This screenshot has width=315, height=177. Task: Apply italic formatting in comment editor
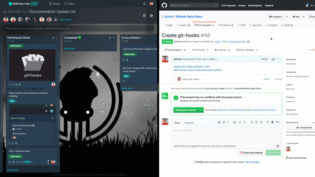click(x=228, y=122)
